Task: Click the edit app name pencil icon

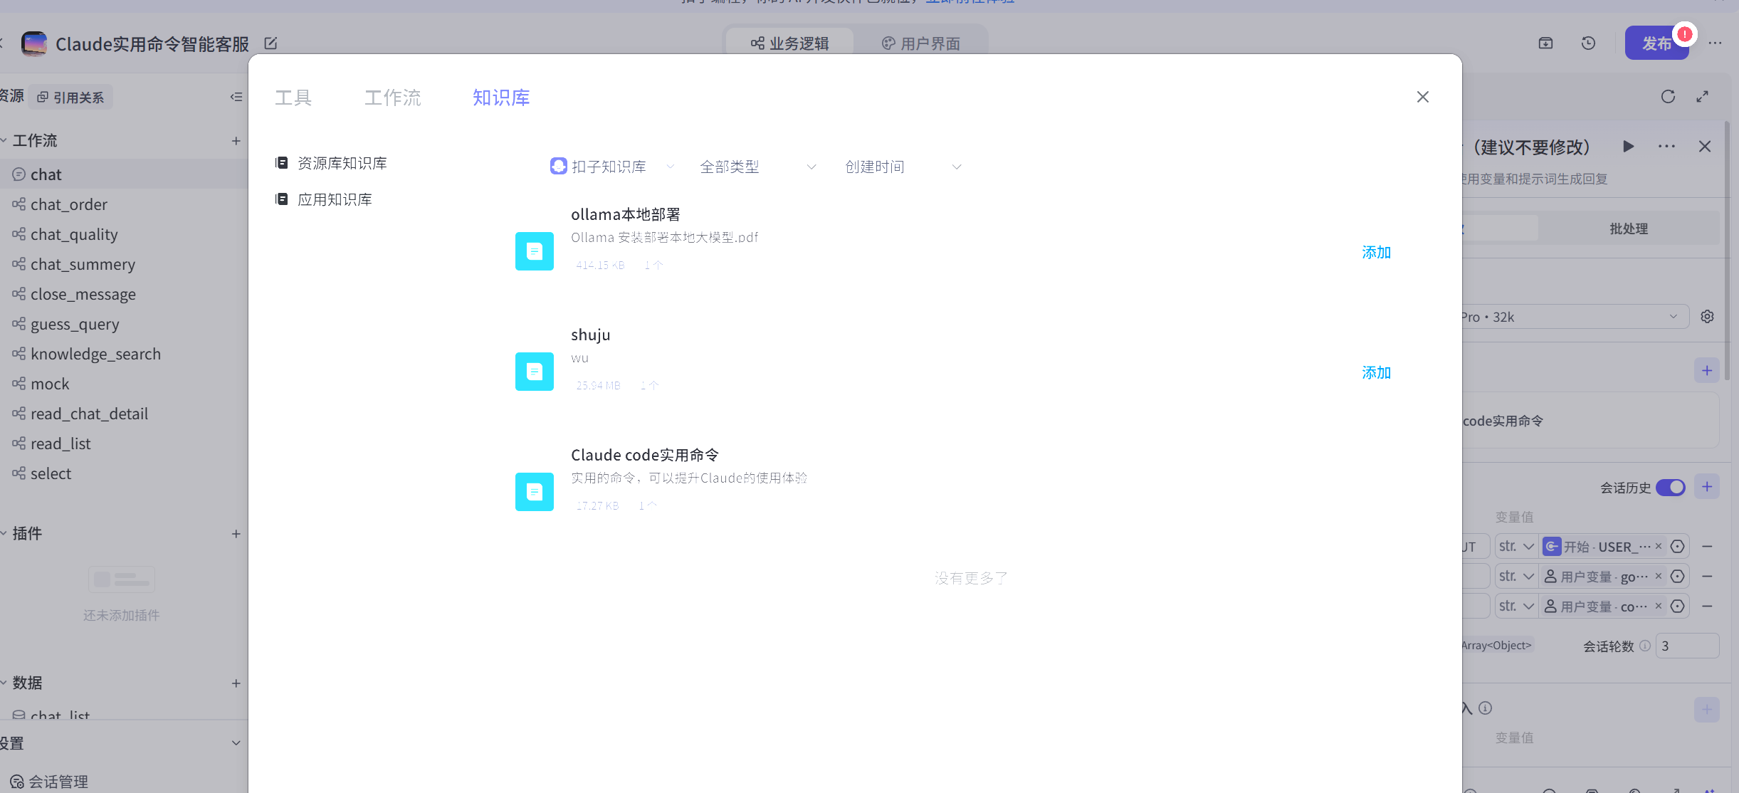Action: coord(270,43)
